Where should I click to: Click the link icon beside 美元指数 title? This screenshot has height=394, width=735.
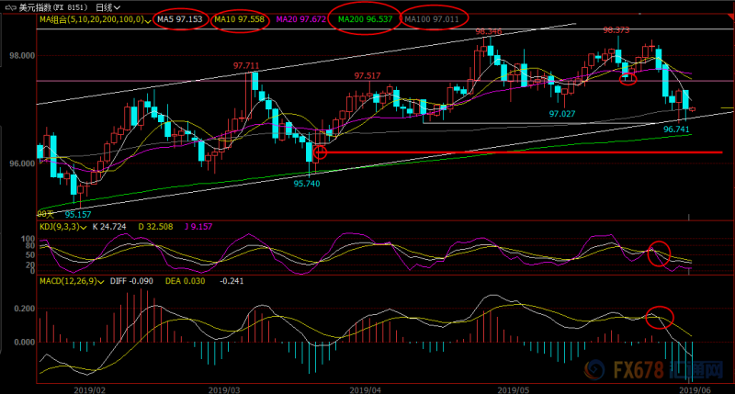pyautogui.click(x=10, y=7)
